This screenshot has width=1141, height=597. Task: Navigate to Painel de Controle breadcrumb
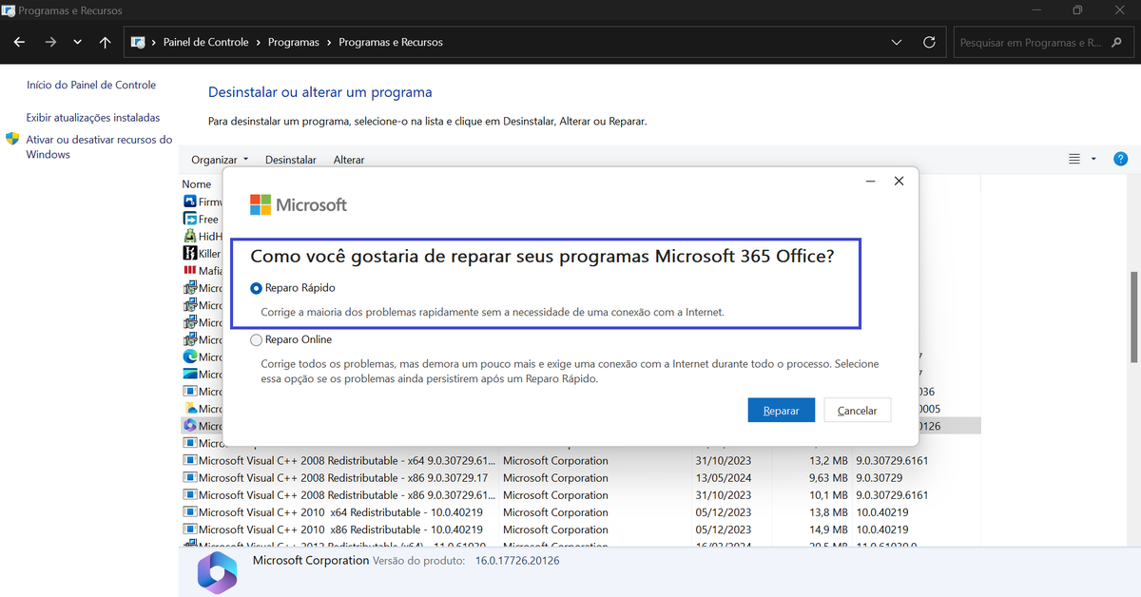[x=205, y=43]
